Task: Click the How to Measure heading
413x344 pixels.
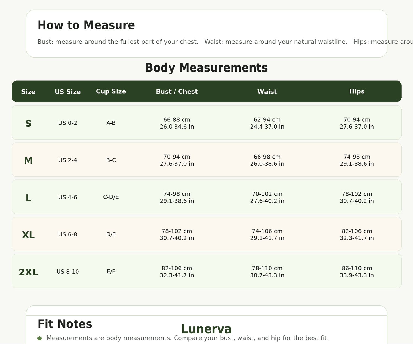Action: 86,25
